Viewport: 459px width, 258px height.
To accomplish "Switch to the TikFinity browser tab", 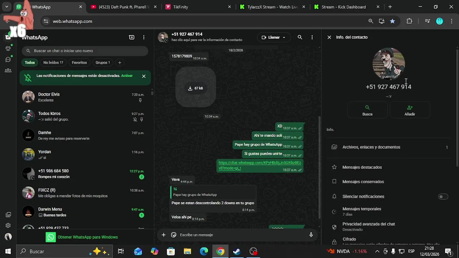I will click(198, 7).
